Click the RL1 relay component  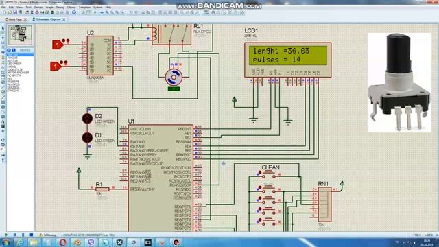171,34
